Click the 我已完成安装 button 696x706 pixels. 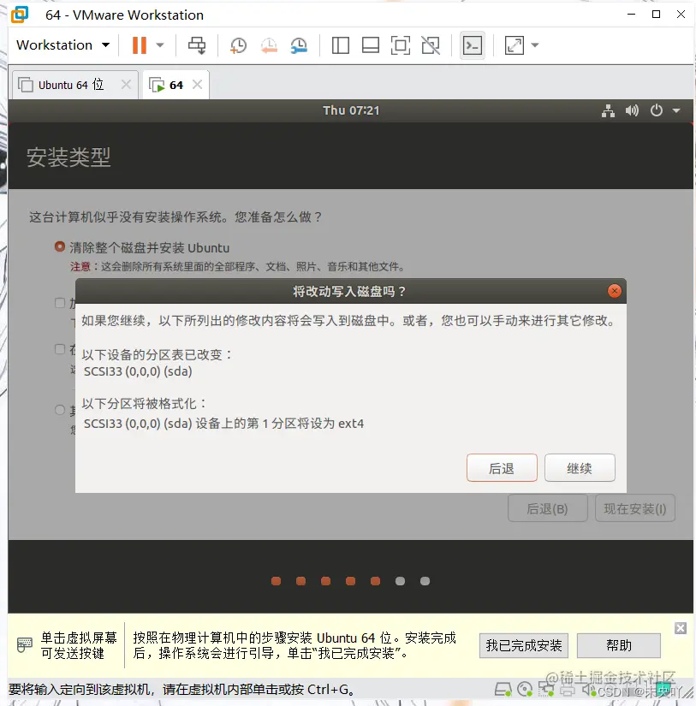[523, 645]
